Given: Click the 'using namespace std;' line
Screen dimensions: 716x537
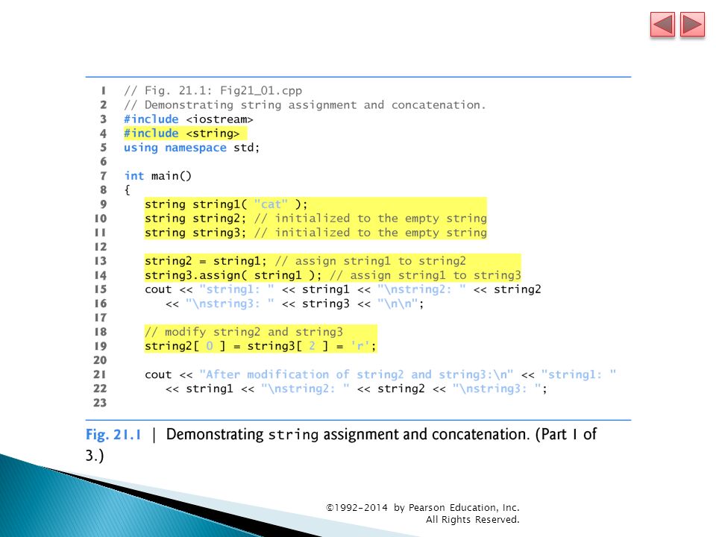Looking at the screenshot, I should pos(192,148).
